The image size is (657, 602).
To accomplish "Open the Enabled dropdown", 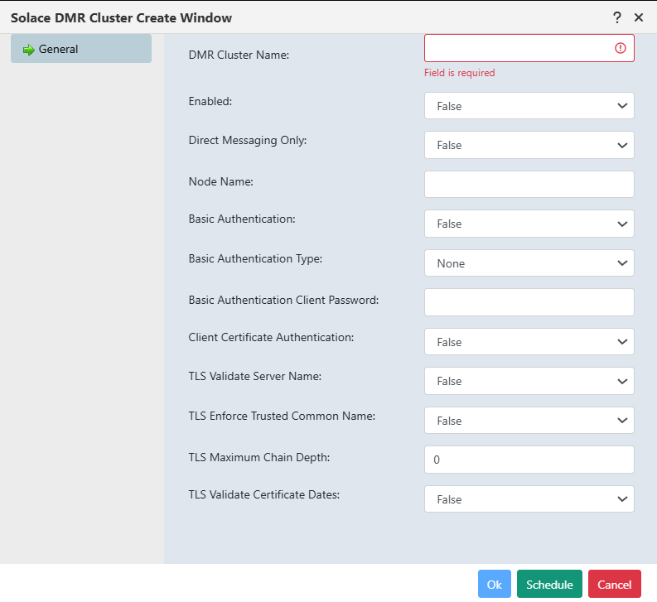I will (529, 105).
